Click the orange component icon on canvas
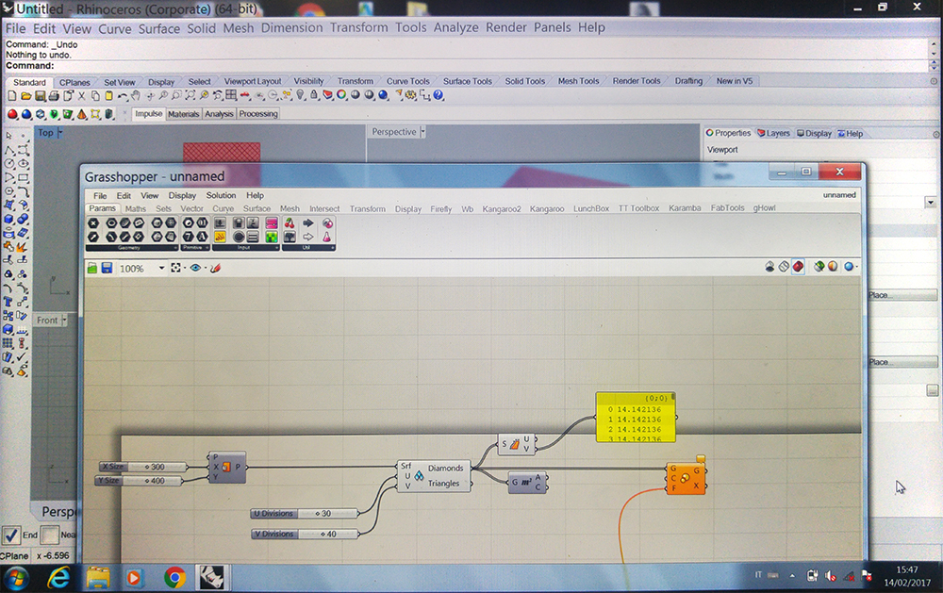 (x=686, y=478)
